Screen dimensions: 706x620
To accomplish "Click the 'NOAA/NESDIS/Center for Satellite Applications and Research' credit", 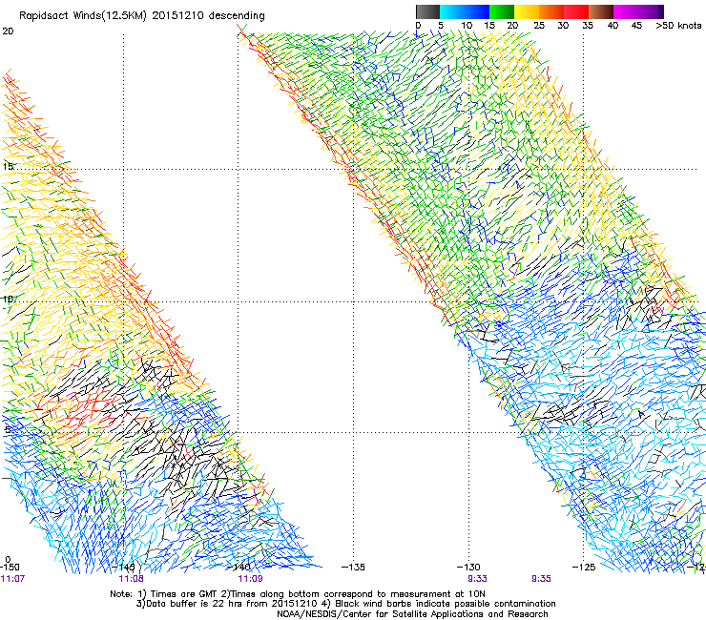I will pyautogui.click(x=412, y=614).
